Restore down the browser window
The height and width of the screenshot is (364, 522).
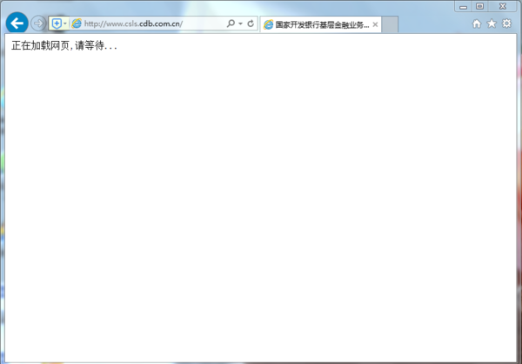479,6
